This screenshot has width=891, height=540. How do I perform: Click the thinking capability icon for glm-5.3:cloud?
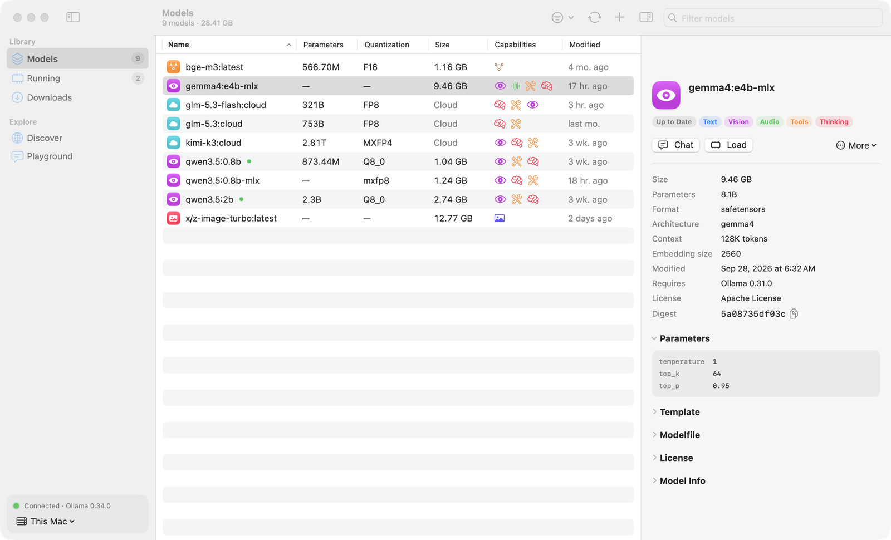coord(500,124)
